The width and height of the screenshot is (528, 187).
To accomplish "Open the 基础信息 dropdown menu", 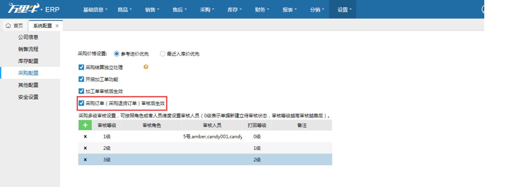I will [95, 9].
